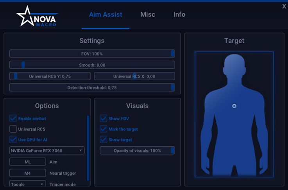Screen dimensions: 288x190
Task: Disable the Show FOV checkbox
Action: 104,118
